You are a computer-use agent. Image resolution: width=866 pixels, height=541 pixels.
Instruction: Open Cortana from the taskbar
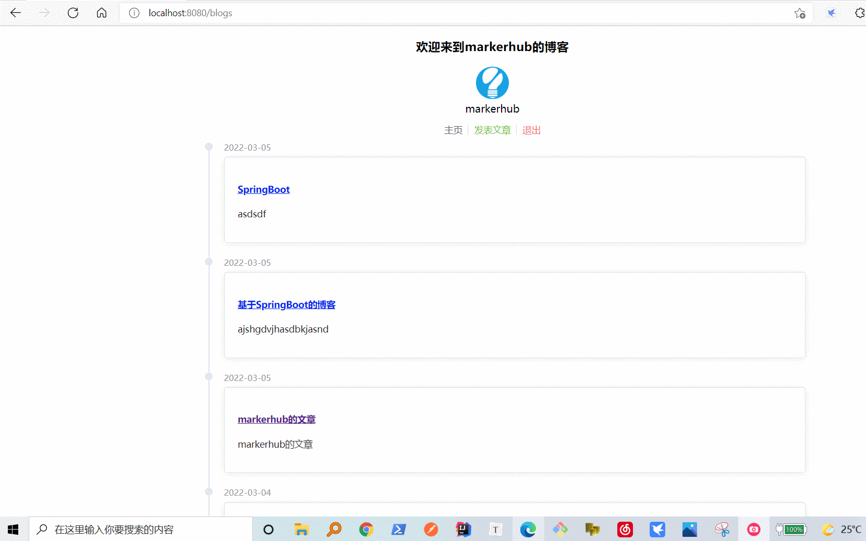tap(269, 530)
